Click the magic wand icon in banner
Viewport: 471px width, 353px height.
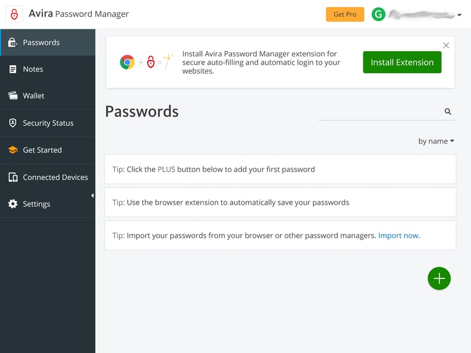[168, 62]
